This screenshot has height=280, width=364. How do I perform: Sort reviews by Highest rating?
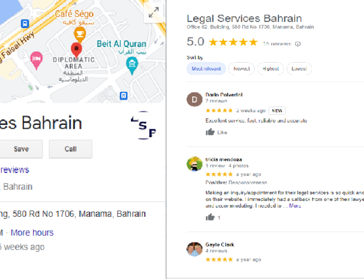[270, 69]
